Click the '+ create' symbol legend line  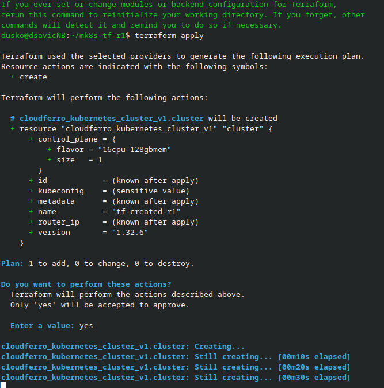pyautogui.click(x=29, y=77)
